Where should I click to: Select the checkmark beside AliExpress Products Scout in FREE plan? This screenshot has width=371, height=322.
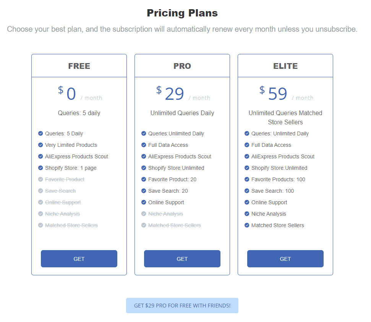click(x=40, y=156)
